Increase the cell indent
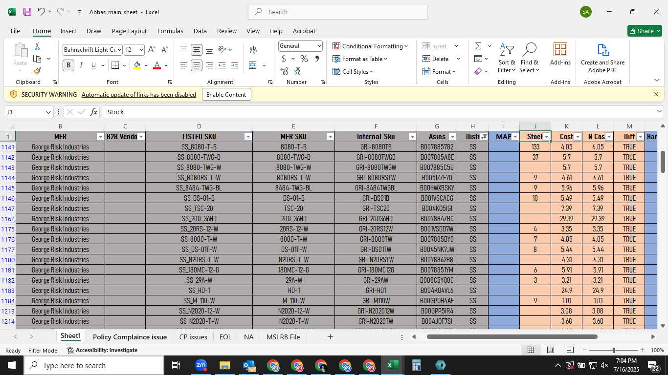The width and height of the screenshot is (668, 375). point(235,65)
